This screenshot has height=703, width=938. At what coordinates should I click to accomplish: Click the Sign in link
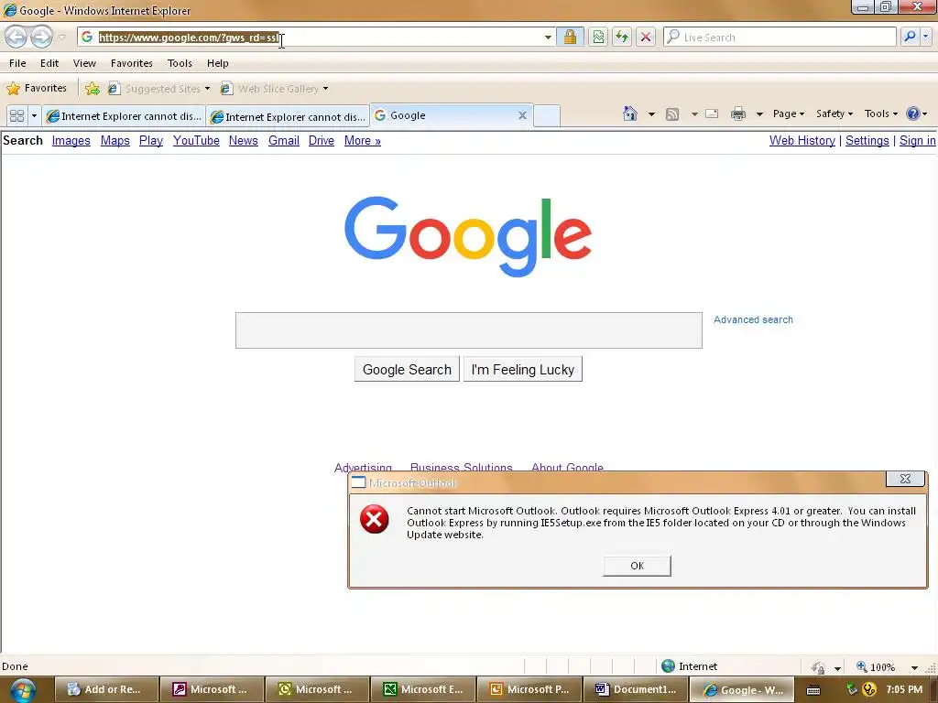coord(918,140)
